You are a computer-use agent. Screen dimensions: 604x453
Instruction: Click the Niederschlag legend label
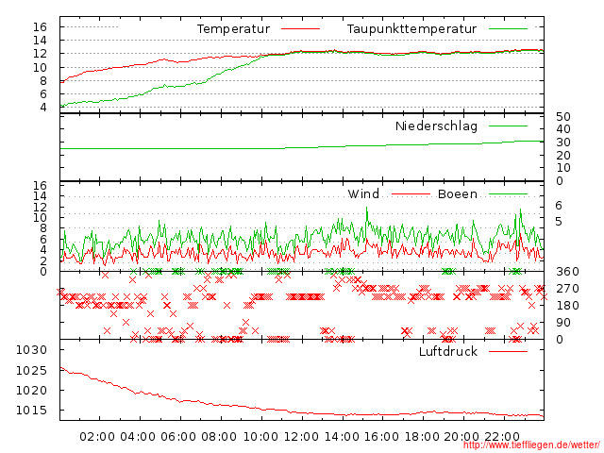click(436, 126)
